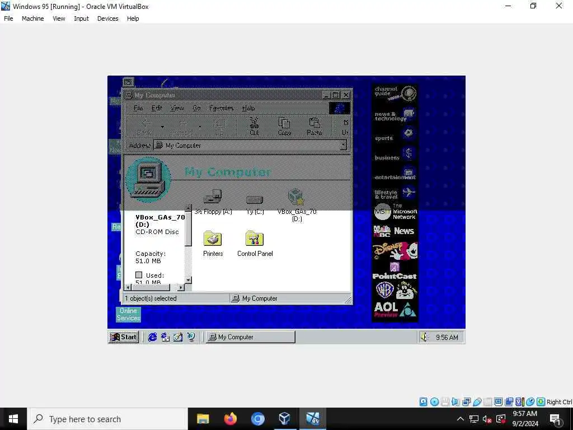
Task: Click the VirtualBox keyboard capture arrow indicator
Action: coord(541,402)
